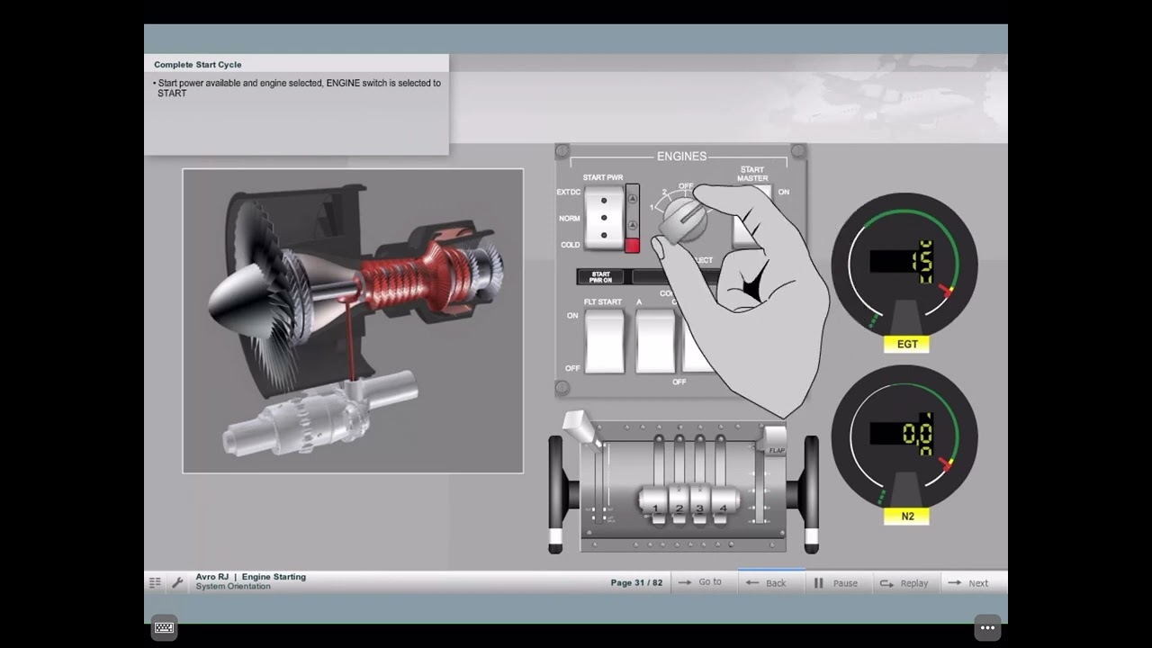The width and height of the screenshot is (1152, 648).
Task: Click the engine cutaway illustration
Action: [353, 320]
